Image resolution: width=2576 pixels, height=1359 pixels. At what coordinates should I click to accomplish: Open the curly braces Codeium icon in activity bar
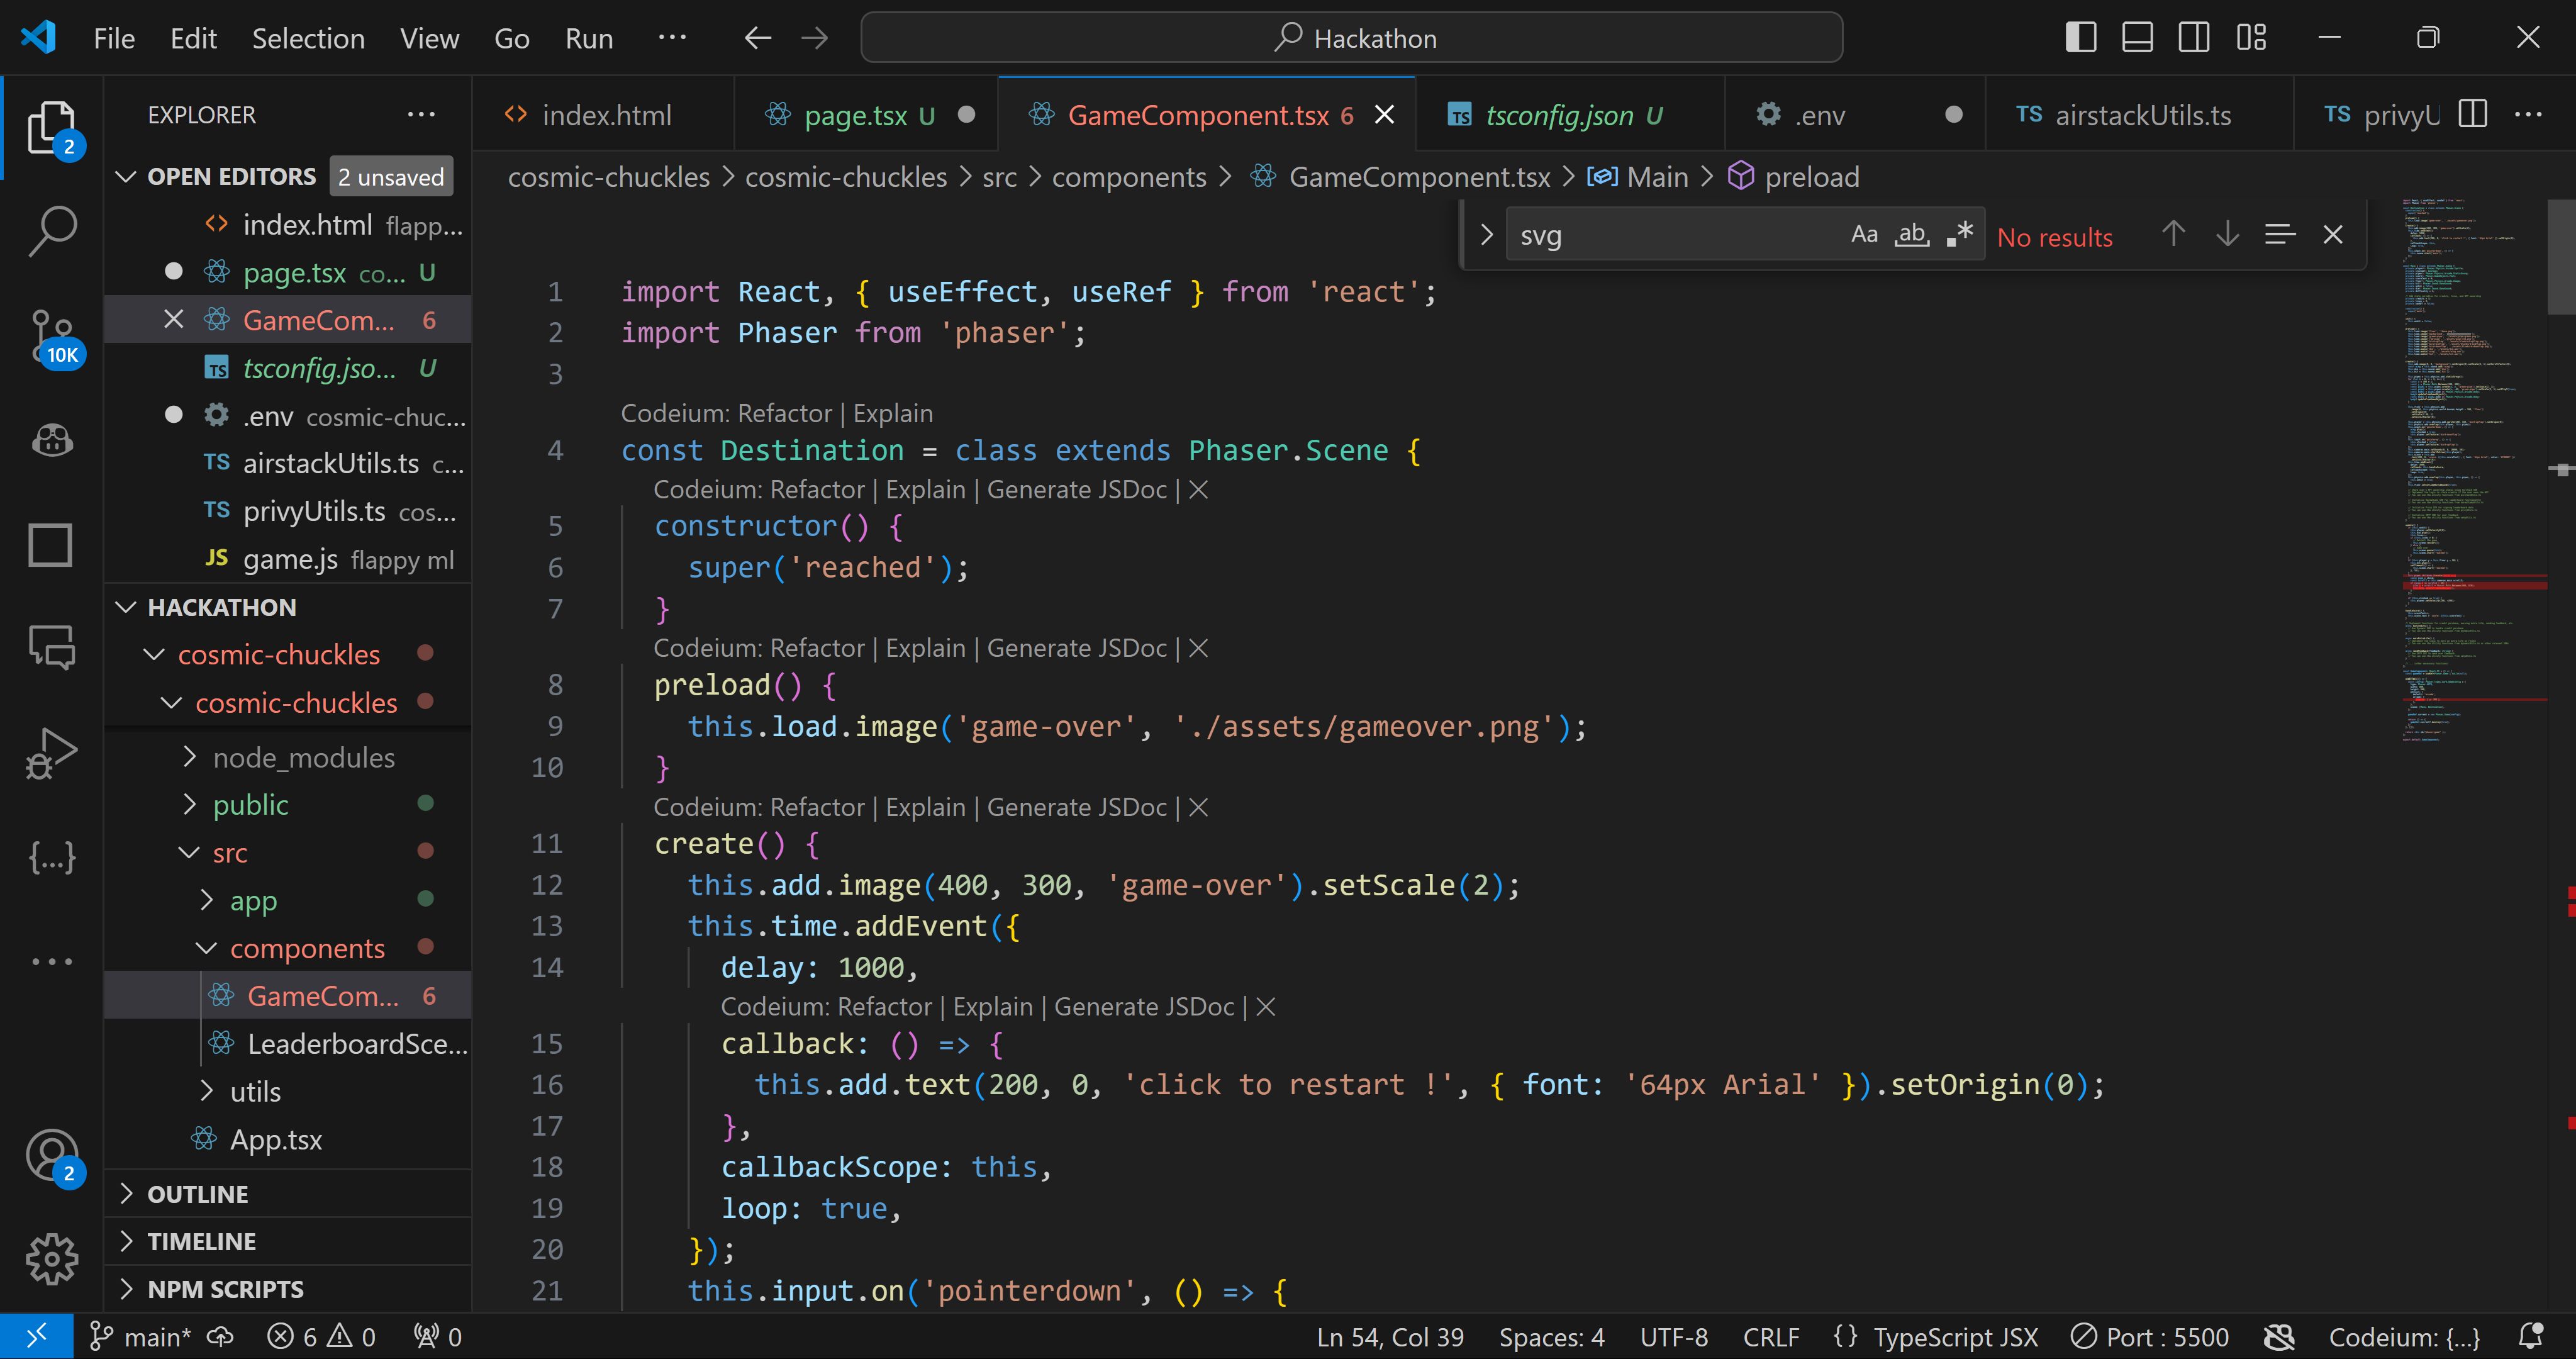tap(52, 857)
